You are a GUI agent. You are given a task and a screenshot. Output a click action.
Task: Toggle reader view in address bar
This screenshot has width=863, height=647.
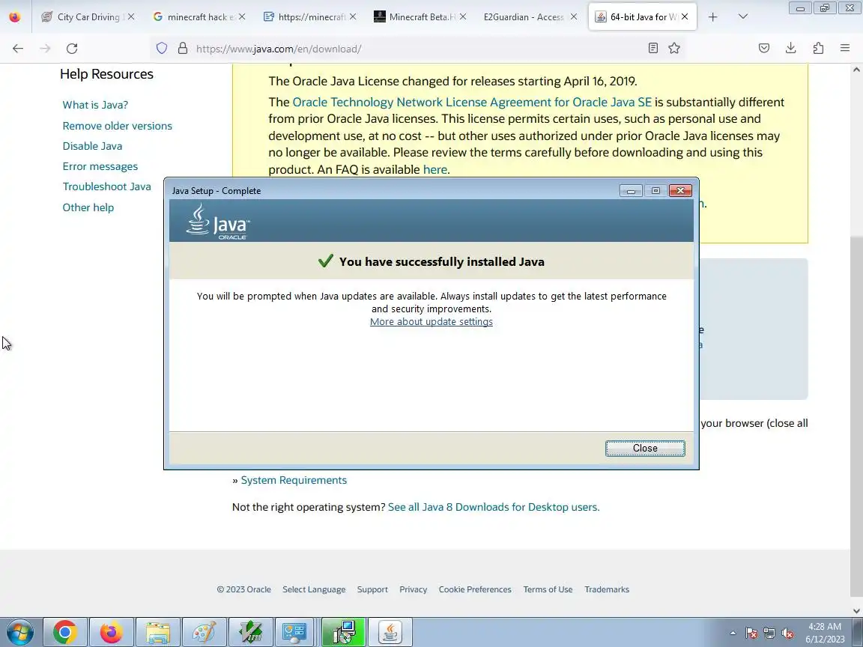652,49
